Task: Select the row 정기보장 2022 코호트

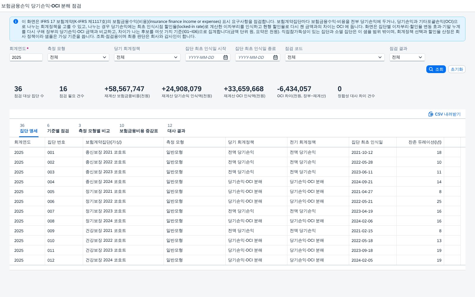Action: tap(235, 201)
